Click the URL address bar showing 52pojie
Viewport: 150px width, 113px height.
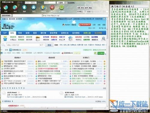pos(76,16)
